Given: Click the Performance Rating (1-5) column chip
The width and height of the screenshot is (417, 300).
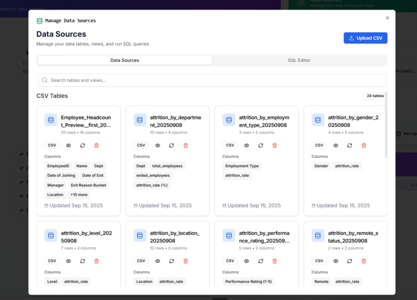Looking at the screenshot, I should [249, 282].
